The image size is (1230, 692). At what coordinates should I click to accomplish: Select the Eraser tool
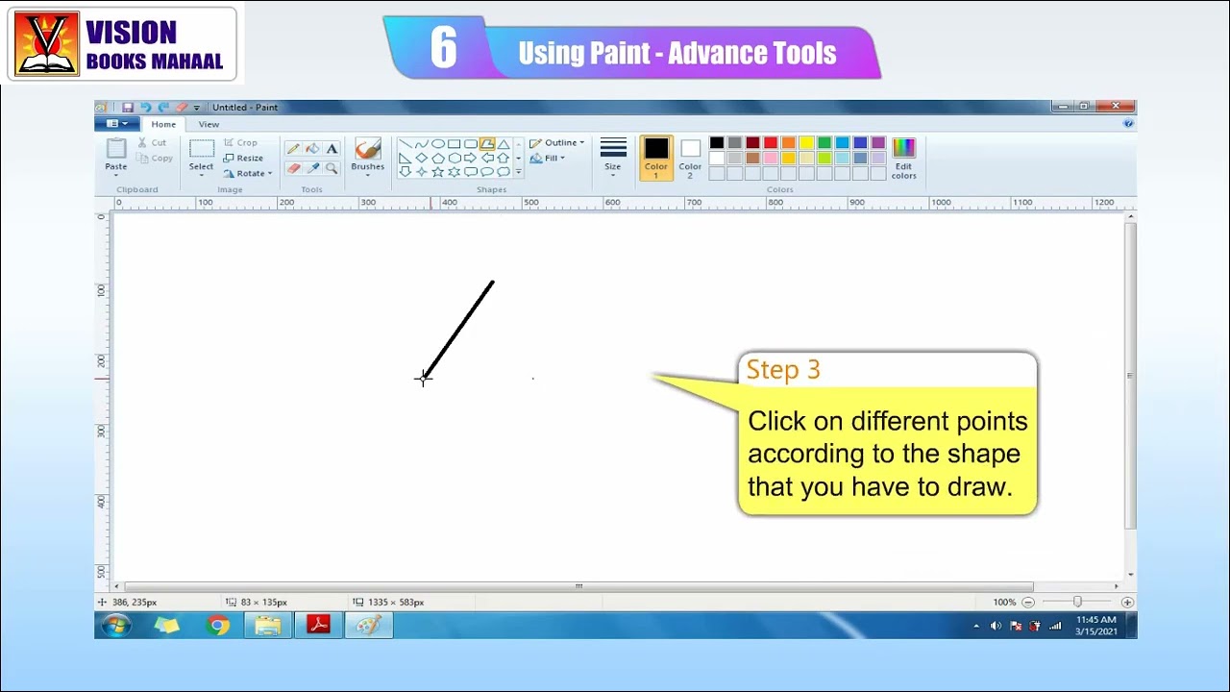293,168
